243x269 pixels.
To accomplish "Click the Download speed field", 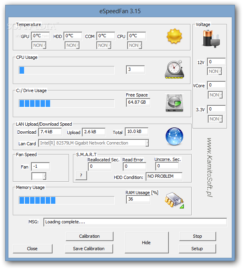I will (x=50, y=132).
